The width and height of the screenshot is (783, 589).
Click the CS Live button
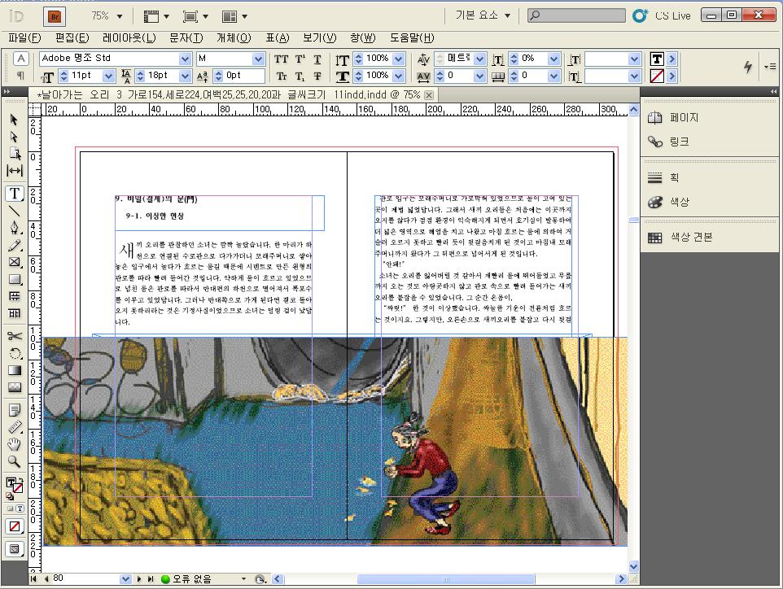663,15
